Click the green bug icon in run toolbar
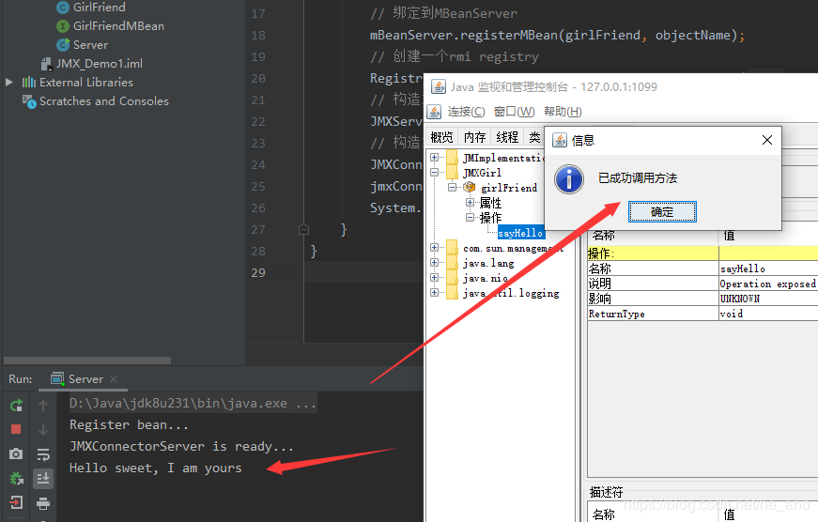818x522 pixels. (16, 478)
